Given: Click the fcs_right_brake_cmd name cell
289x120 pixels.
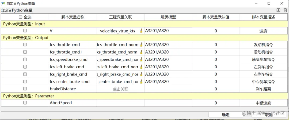Looking at the screenshot, I should [73, 74].
